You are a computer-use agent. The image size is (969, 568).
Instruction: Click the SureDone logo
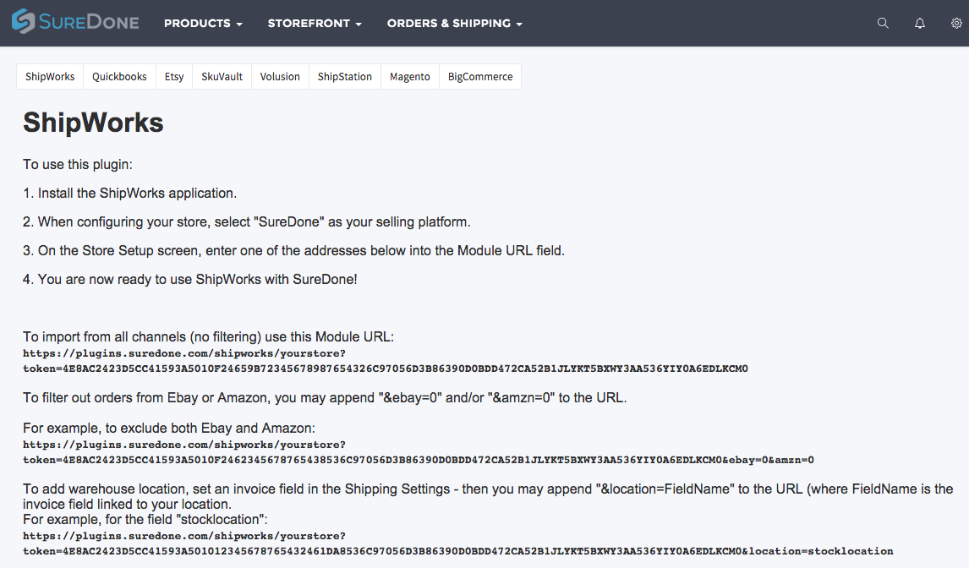pos(75,22)
